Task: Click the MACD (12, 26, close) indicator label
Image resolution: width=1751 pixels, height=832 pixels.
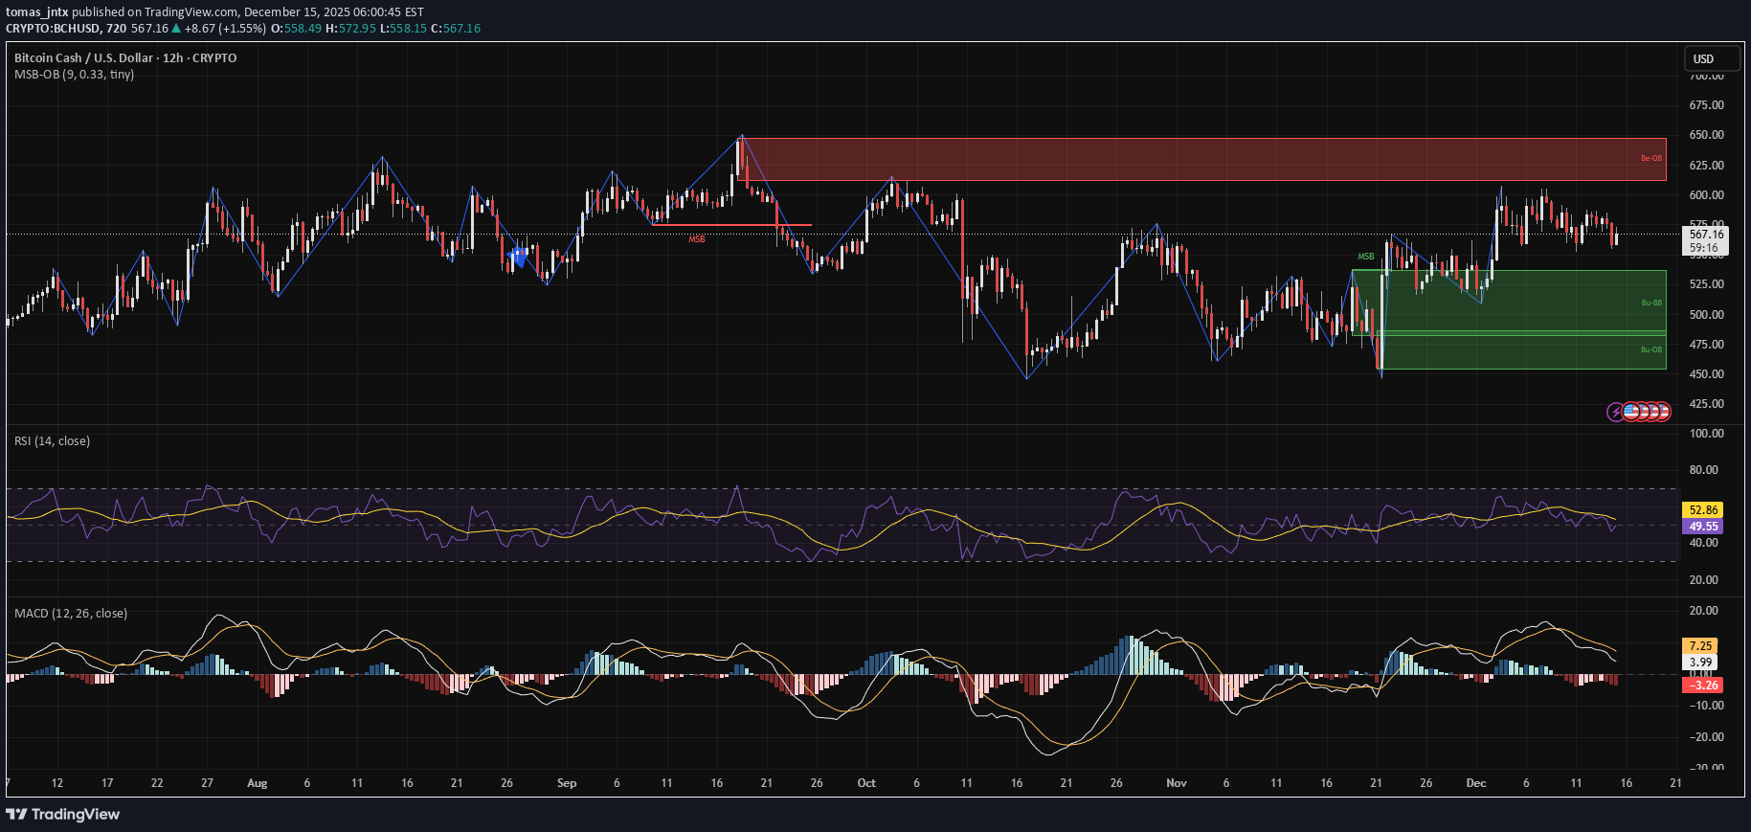Action: point(70,614)
